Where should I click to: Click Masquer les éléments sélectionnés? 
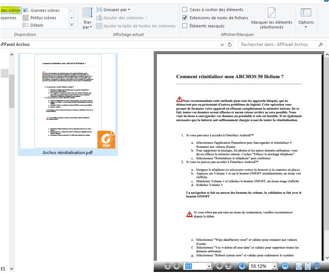pos(272,18)
